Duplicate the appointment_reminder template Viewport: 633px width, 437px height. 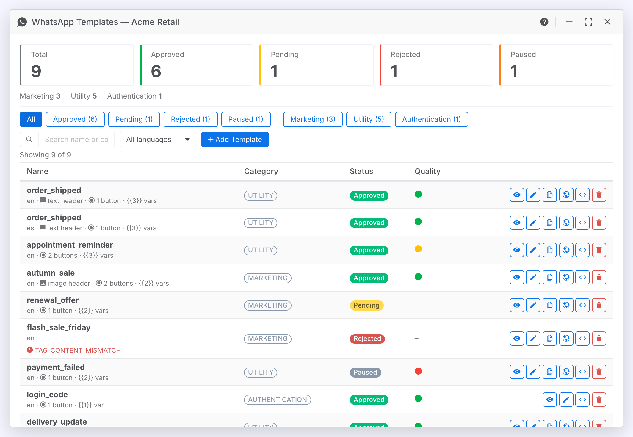[x=550, y=250]
